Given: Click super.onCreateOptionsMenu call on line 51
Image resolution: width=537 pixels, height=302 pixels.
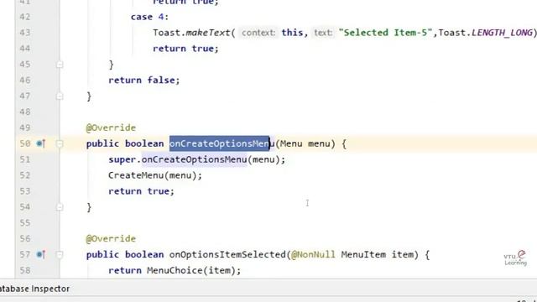Looking at the screenshot, I should [196, 159].
